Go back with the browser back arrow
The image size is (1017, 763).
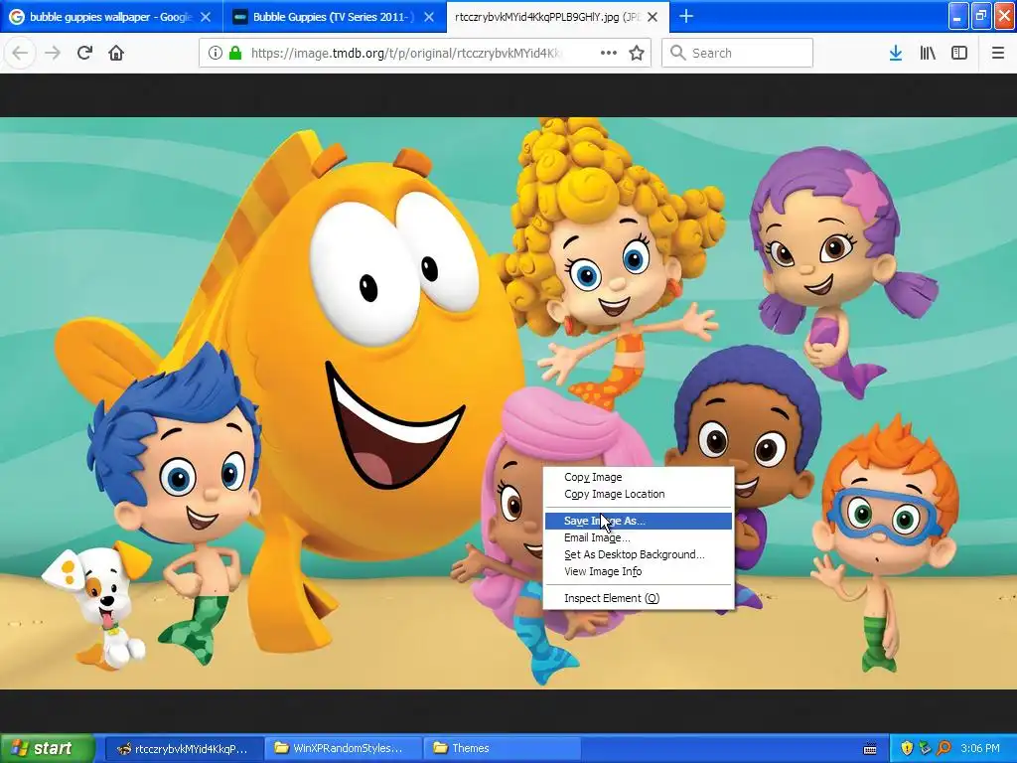(x=20, y=53)
